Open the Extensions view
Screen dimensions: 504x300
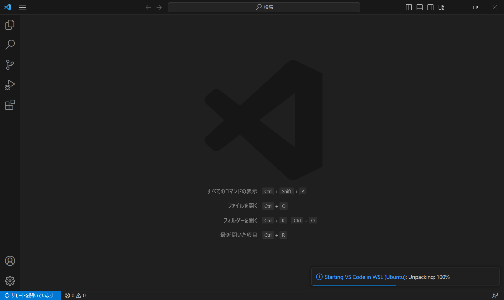[10, 105]
